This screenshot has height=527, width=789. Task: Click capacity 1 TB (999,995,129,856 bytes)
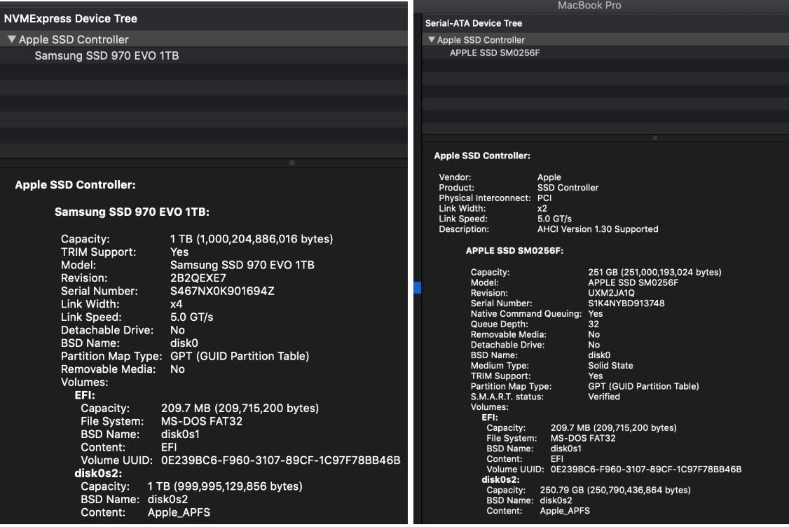coord(225,486)
